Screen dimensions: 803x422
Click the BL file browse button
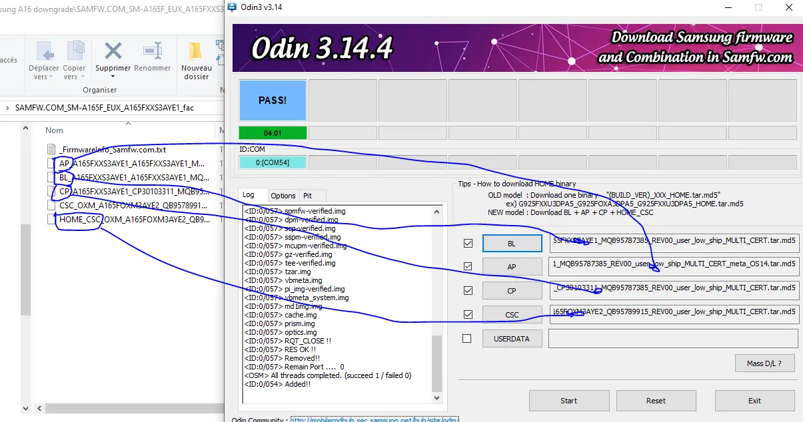(x=512, y=244)
